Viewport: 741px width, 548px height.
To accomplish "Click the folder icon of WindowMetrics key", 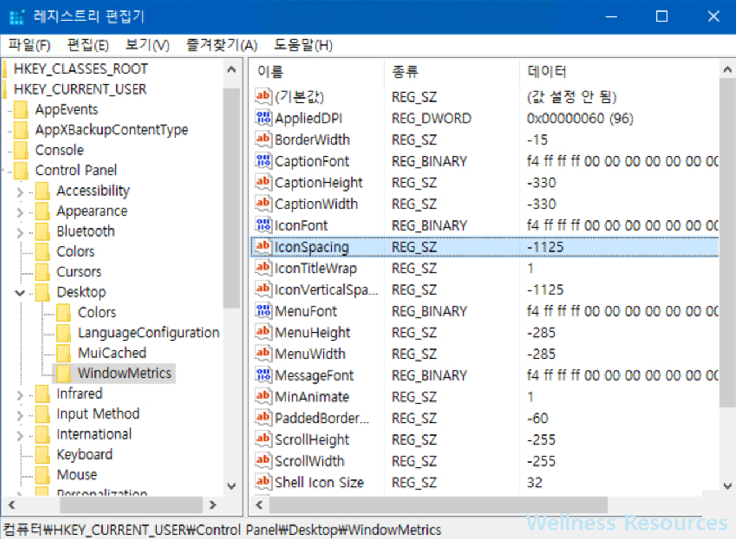I will coord(63,373).
